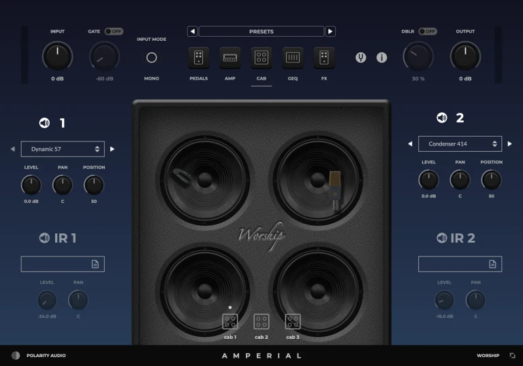523x366 pixels.
Task: Click the Input gain knob
Action: coord(57,56)
